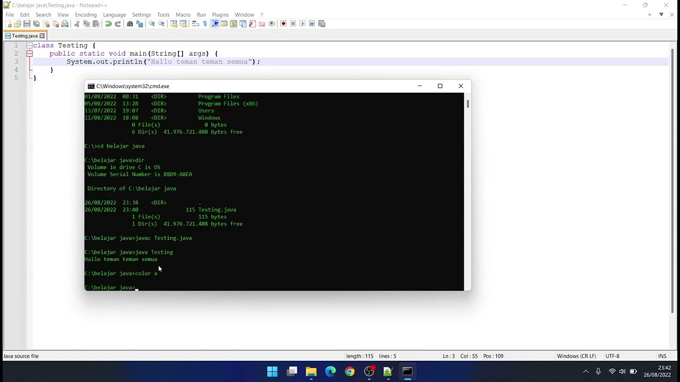The image size is (680, 382).
Task: Click the UTF-8 encoding status field
Action: [612, 356]
